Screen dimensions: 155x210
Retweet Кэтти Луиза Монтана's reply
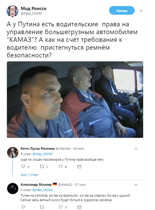pyautogui.click(x=42, y=167)
